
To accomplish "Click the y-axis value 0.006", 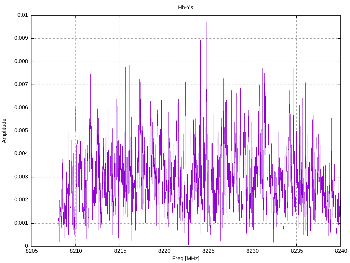I will point(21,108).
